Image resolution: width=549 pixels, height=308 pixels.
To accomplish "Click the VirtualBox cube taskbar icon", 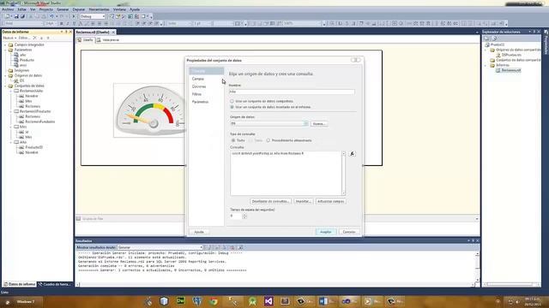I will pos(164,301).
